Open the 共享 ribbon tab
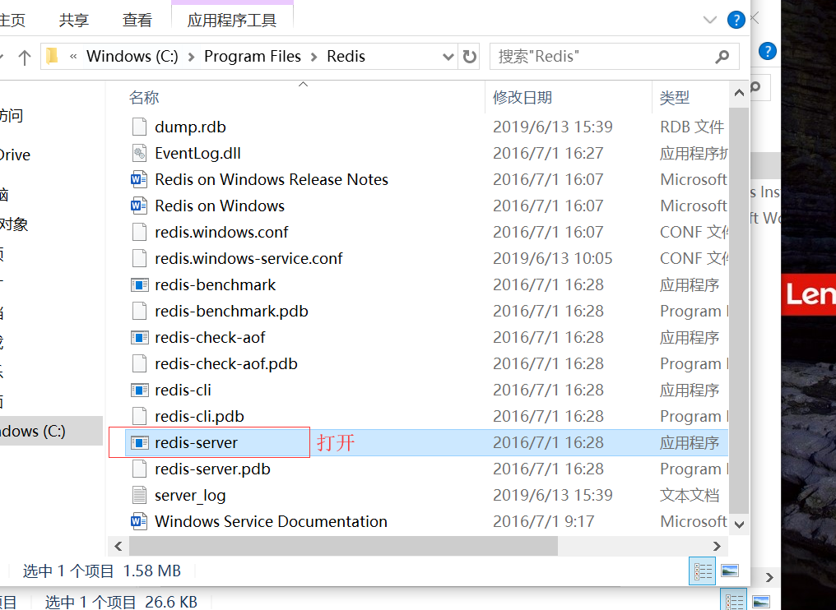Screen dimensions: 836x610 click(75, 20)
